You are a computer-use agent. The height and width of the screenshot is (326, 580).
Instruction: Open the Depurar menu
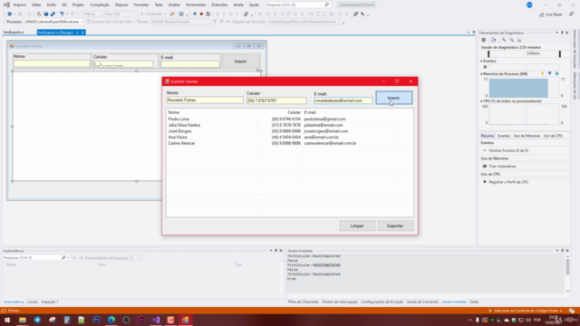click(121, 5)
